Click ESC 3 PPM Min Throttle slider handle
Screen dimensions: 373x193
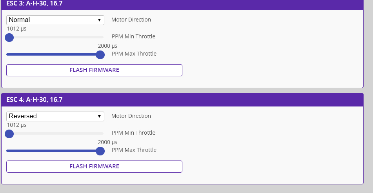(x=9, y=38)
